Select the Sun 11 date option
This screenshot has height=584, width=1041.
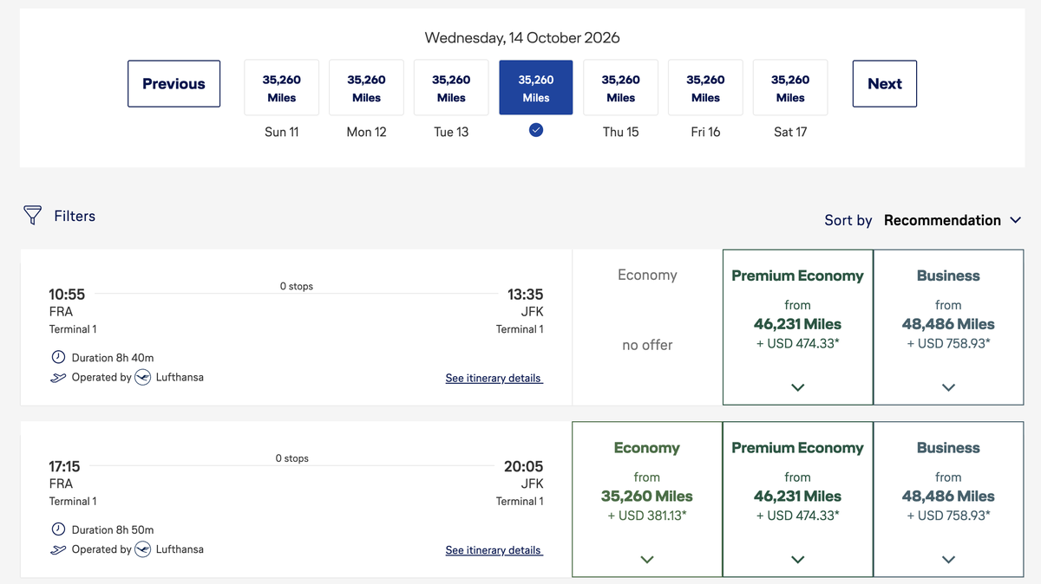coord(281,87)
